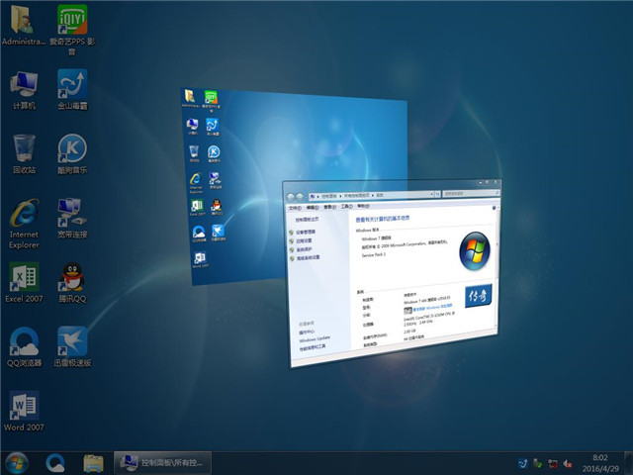
Task: Click the taskbar clock showing 8:02
Action: [602, 462]
